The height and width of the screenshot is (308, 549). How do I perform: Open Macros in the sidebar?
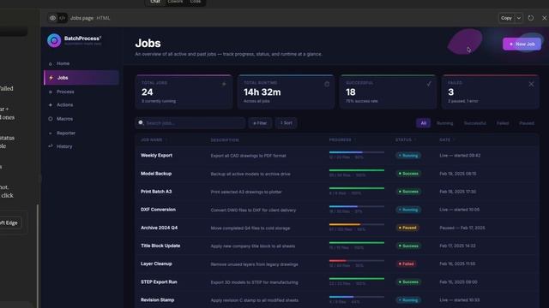(65, 119)
